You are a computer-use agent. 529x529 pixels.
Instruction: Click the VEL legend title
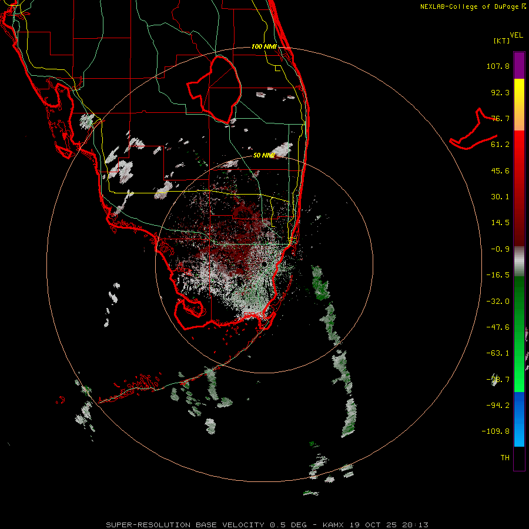pyautogui.click(x=516, y=35)
